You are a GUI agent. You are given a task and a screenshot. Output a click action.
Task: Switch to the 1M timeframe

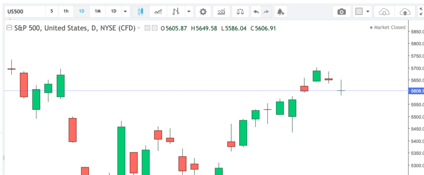[98, 12]
